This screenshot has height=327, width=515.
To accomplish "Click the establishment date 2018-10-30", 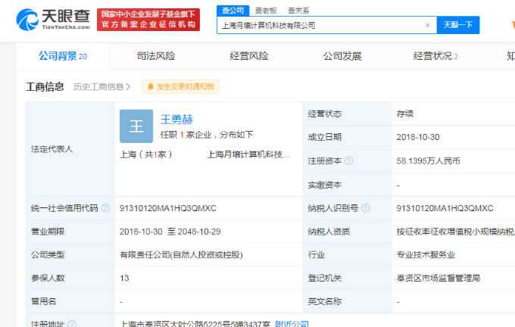I will pos(418,137).
